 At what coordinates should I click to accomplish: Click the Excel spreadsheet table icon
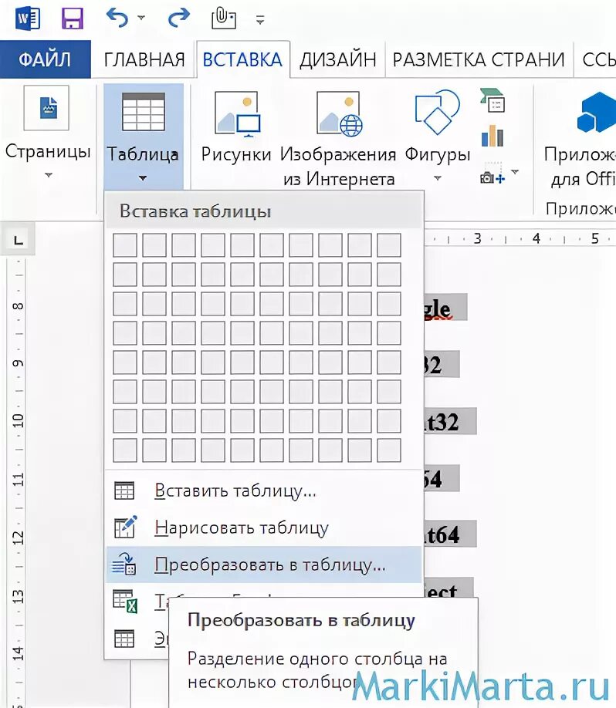tap(125, 601)
